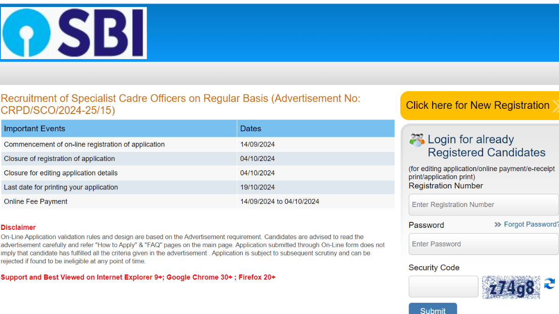Click 04/10/2024 in closure of registration row

coord(258,159)
